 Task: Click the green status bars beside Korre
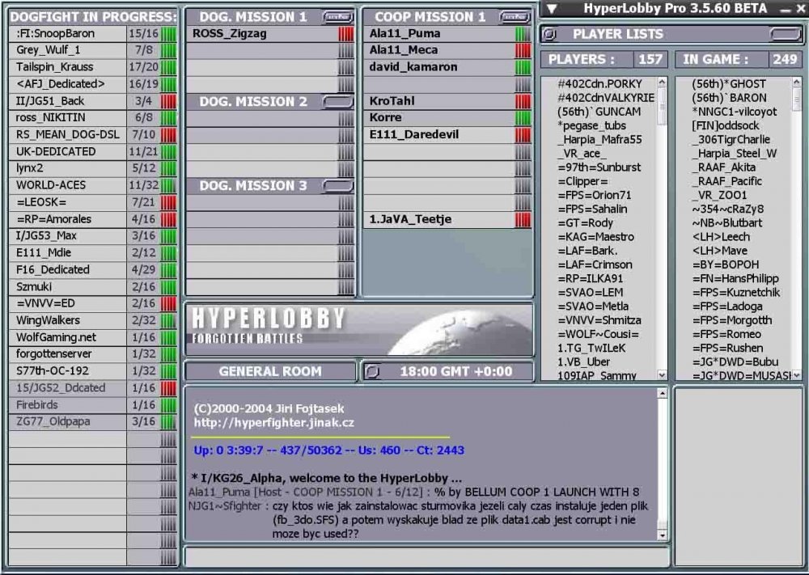click(x=523, y=118)
